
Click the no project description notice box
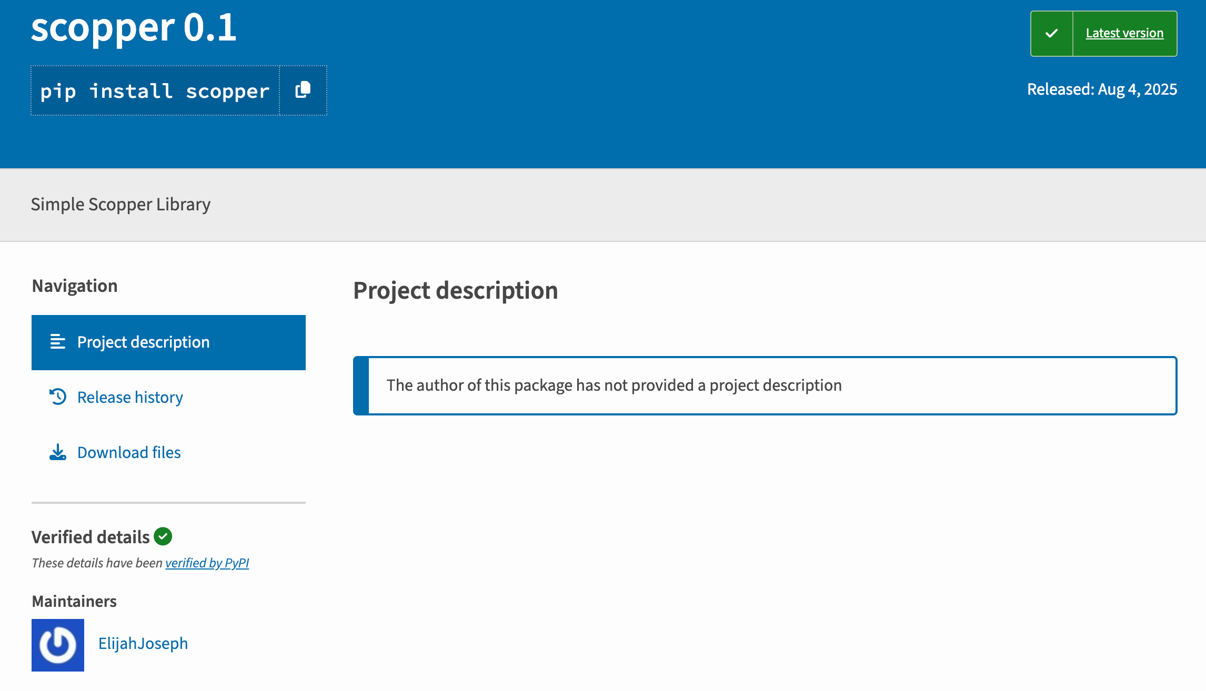point(765,385)
